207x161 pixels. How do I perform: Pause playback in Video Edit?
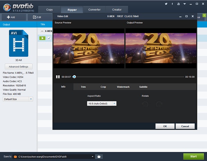(x=58, y=77)
